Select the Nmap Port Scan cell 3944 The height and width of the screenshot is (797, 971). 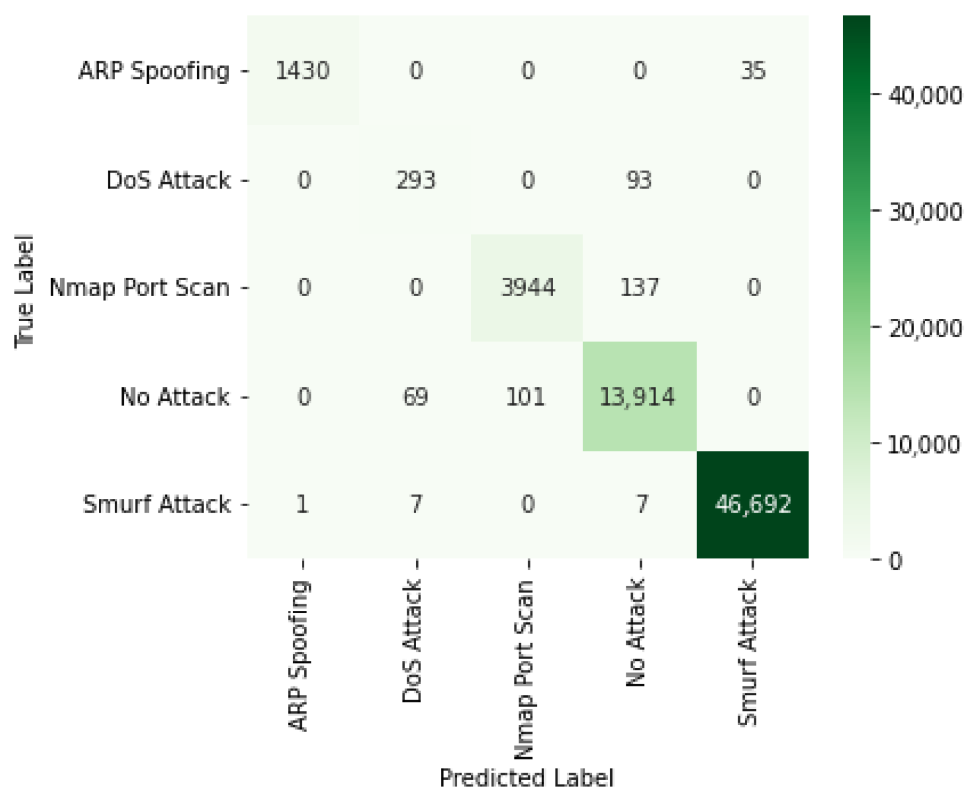coord(527,288)
